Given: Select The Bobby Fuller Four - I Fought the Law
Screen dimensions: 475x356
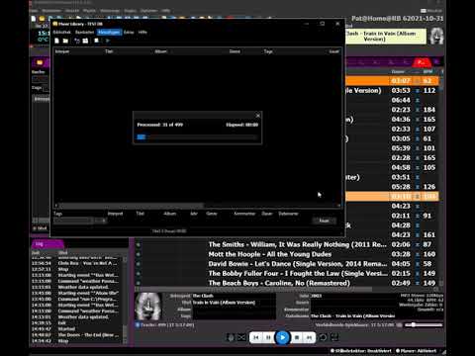Looking at the screenshot, I should 297,273.
